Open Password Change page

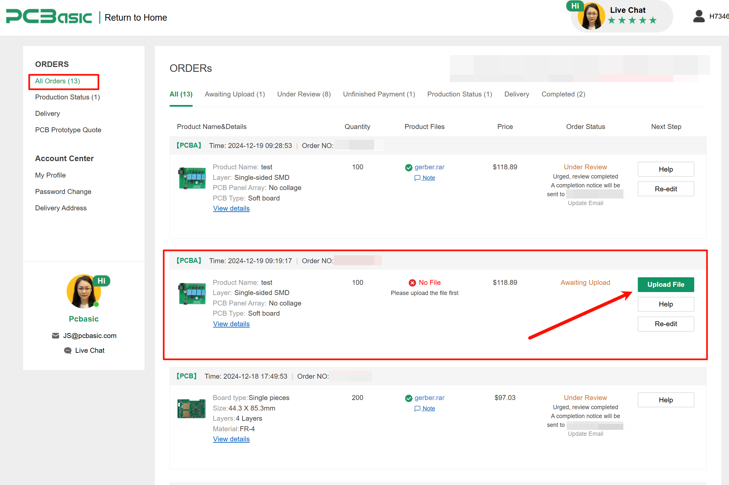point(63,192)
